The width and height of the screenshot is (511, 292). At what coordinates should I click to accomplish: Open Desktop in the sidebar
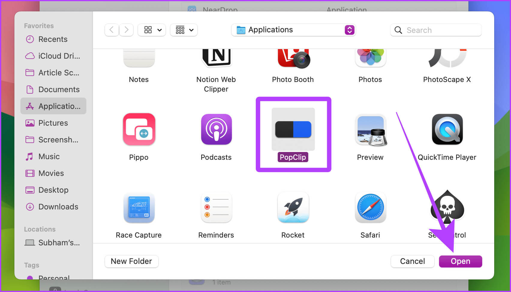pyautogui.click(x=53, y=190)
